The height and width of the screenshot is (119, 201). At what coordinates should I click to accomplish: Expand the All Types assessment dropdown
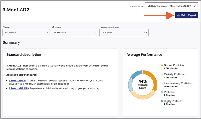pos(125,33)
